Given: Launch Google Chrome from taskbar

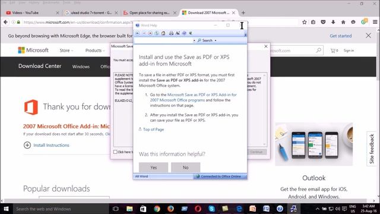Looking at the screenshot, I should 157,209.
